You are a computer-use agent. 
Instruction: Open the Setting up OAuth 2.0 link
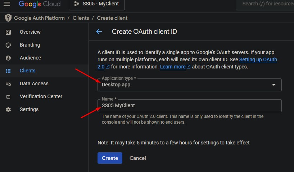point(258,60)
